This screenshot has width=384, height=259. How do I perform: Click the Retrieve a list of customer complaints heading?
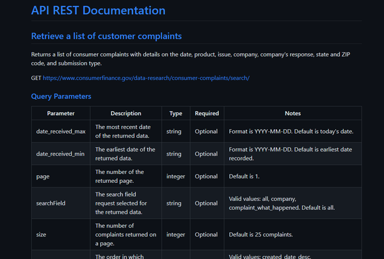pyautogui.click(x=106, y=36)
